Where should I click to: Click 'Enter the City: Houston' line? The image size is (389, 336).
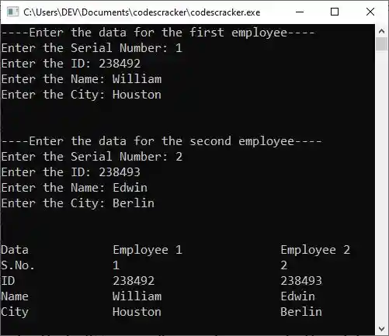coord(82,95)
